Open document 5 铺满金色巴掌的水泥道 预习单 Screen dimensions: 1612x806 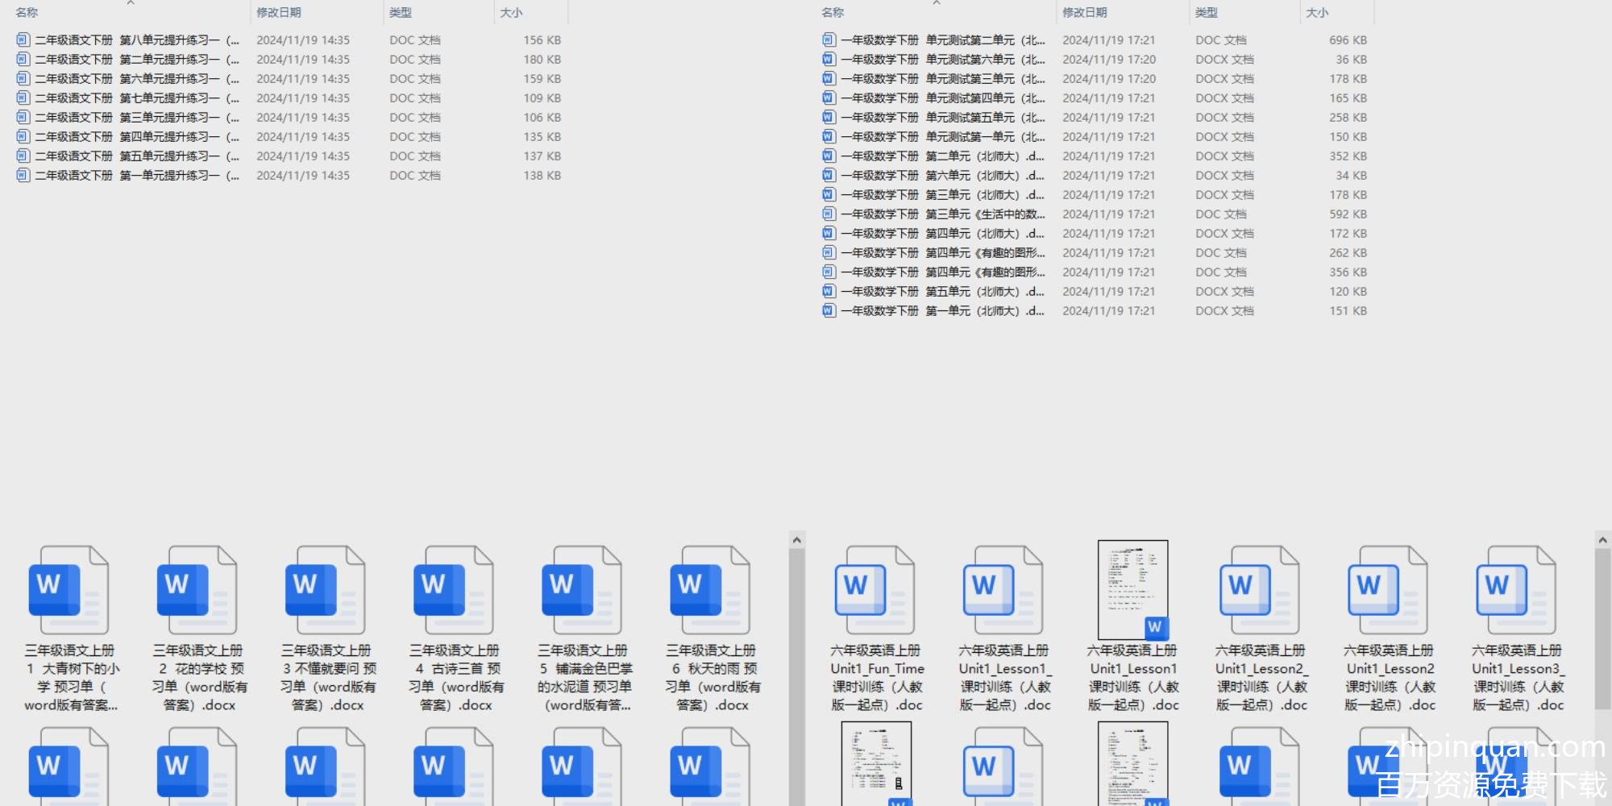click(x=581, y=590)
